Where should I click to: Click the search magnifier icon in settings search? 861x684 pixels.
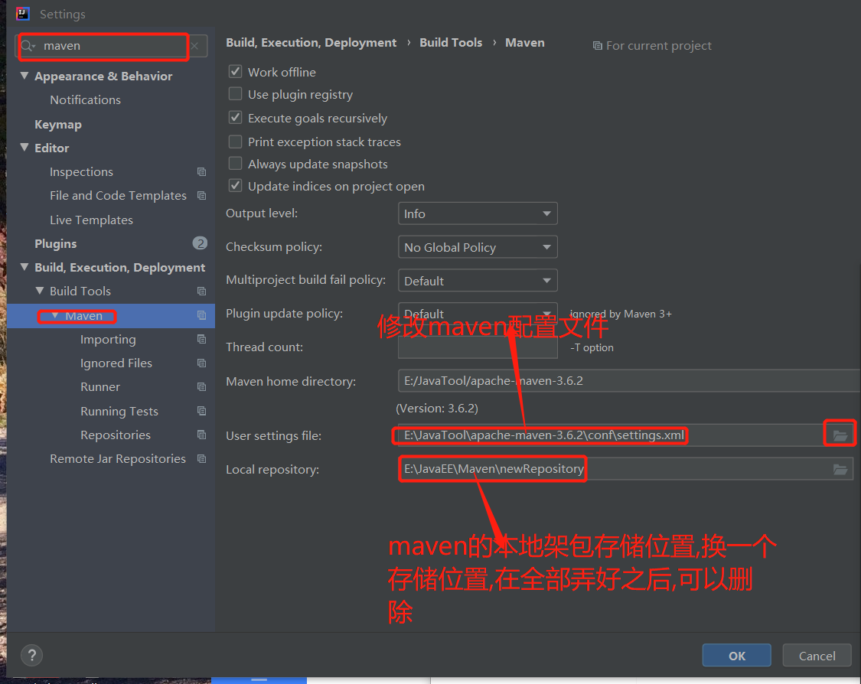[28, 46]
